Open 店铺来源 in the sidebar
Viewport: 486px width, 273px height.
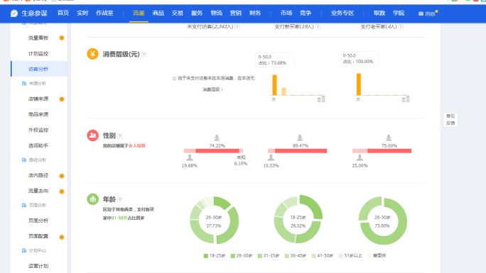pos(38,99)
